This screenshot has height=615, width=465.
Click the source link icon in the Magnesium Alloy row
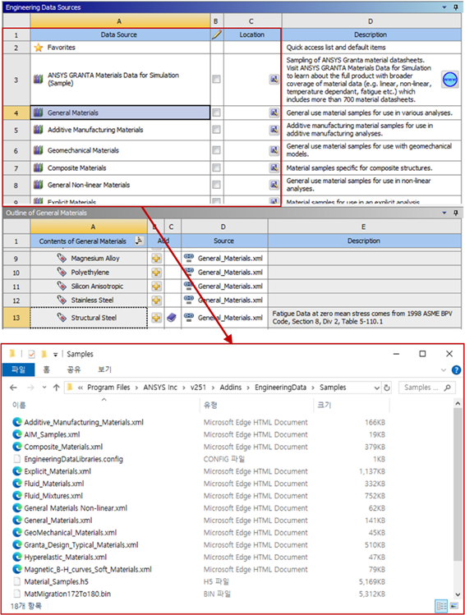189,258
